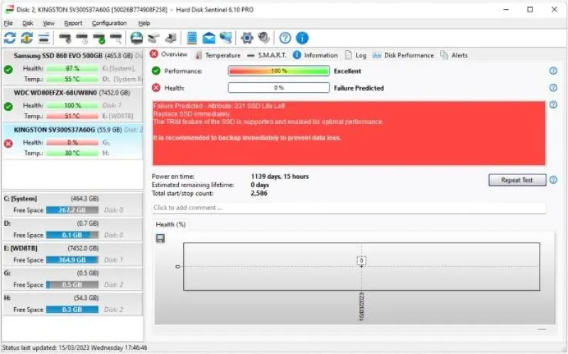Screen dimensions: 568x354
Task: Click the globe disk icon in toolbar
Action: (x=136, y=38)
